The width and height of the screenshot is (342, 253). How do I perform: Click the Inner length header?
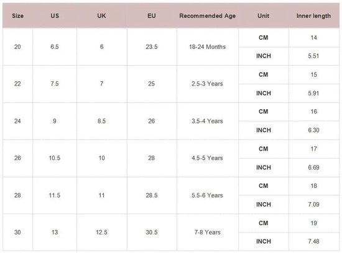(313, 16)
